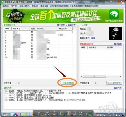Image resolution: width=126 pixels, height=117 pixels.
Task: Click the 性别 column header
Action: pyautogui.click(x=33, y=29)
